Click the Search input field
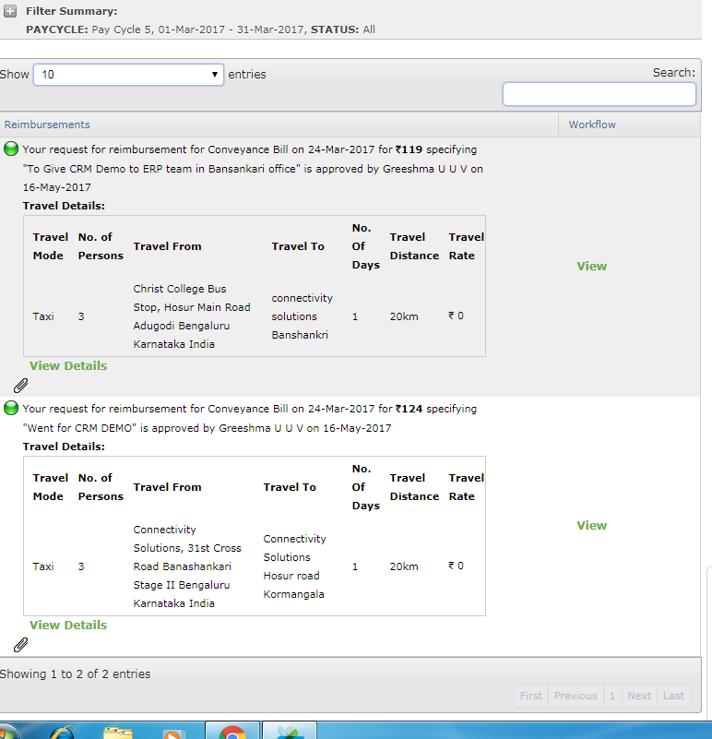Screen dimensions: 712x739 tap(599, 94)
